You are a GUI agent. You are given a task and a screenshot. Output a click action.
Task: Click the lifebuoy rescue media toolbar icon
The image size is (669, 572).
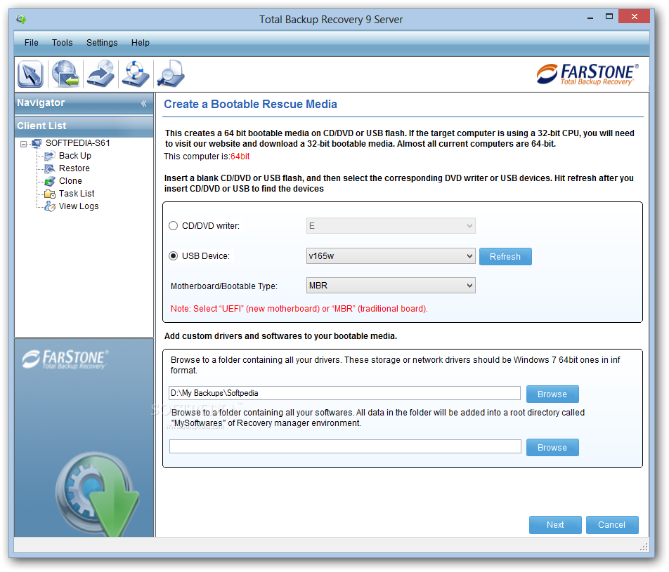click(135, 74)
